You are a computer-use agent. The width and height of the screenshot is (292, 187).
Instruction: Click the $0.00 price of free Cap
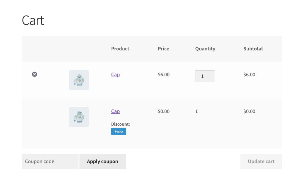[164, 111]
